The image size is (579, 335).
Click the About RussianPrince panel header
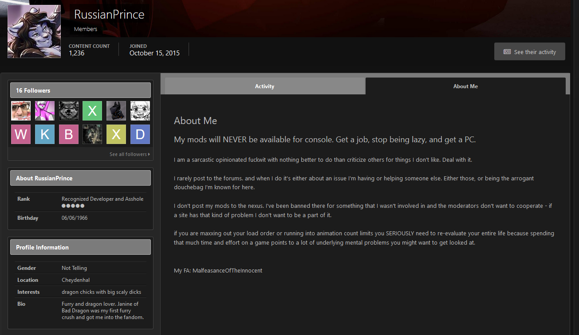point(80,178)
